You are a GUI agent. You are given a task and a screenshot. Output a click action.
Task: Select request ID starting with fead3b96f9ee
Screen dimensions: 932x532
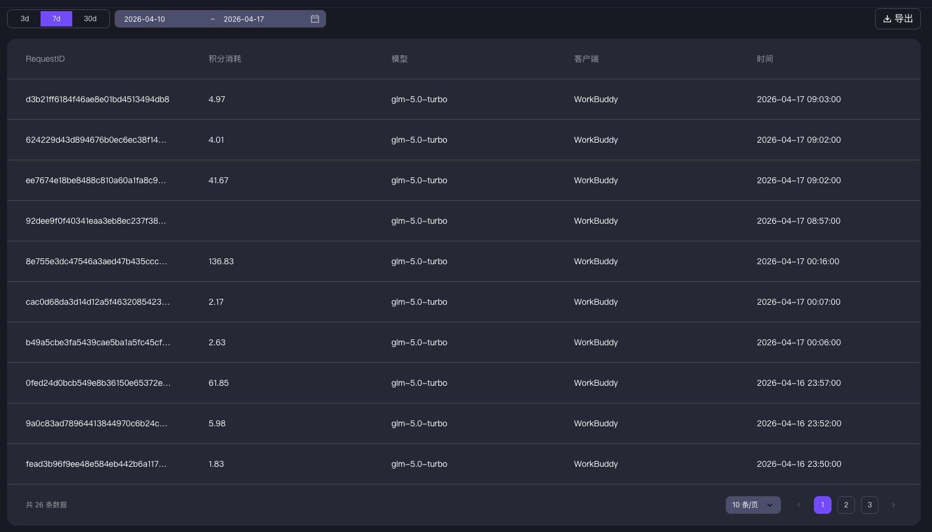coord(96,464)
